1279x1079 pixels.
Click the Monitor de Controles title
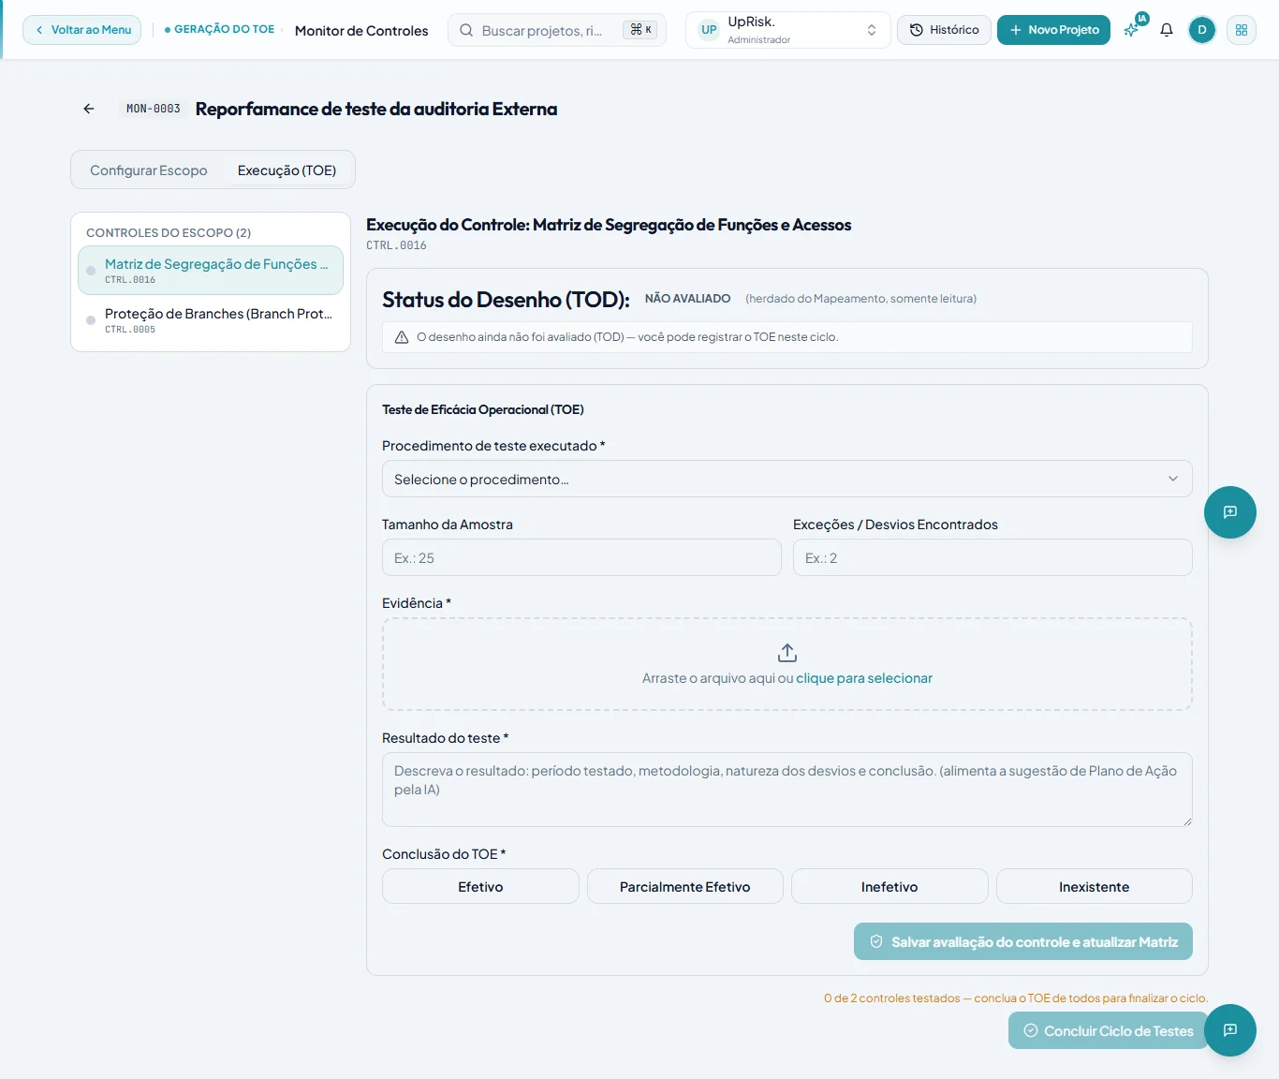click(361, 31)
